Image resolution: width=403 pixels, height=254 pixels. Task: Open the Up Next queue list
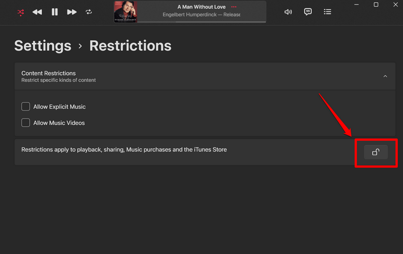pos(327,12)
